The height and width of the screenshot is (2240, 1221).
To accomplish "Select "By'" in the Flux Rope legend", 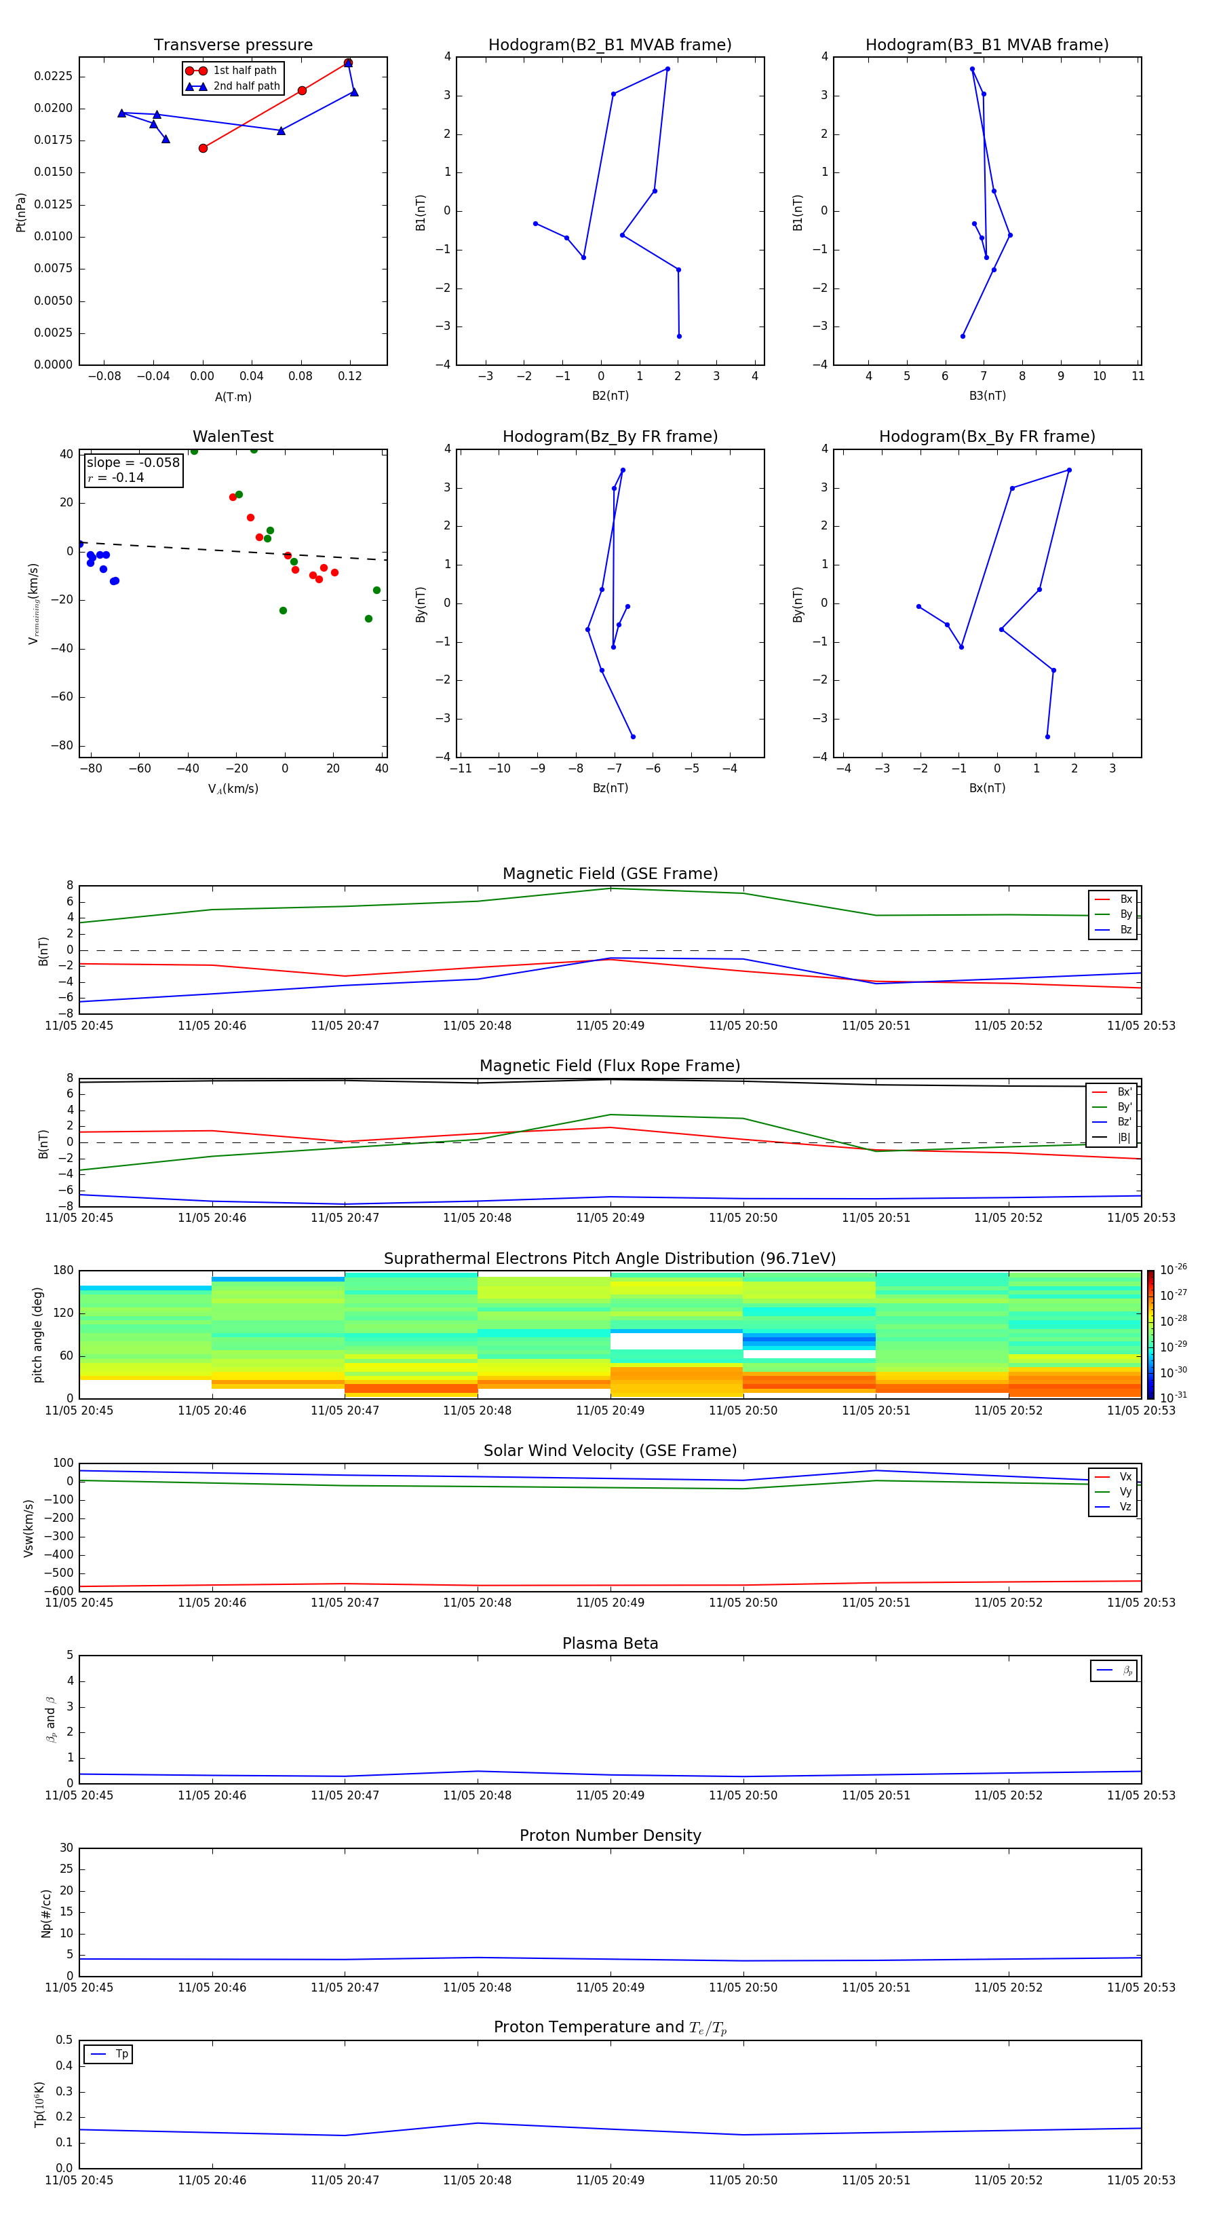I will click(x=1112, y=1107).
